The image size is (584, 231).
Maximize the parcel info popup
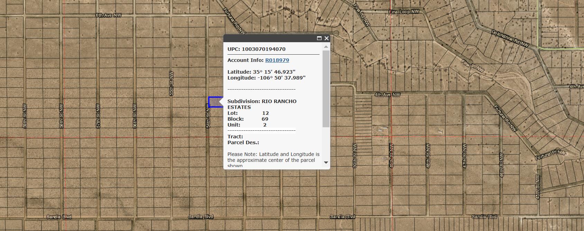coord(319,38)
